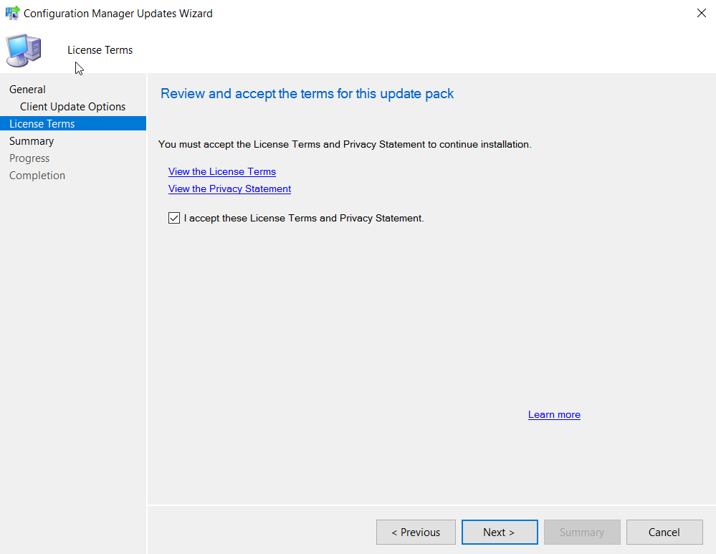716x554 pixels.
Task: Close the Configuration Manager Updates Wizard
Action: 702,13
